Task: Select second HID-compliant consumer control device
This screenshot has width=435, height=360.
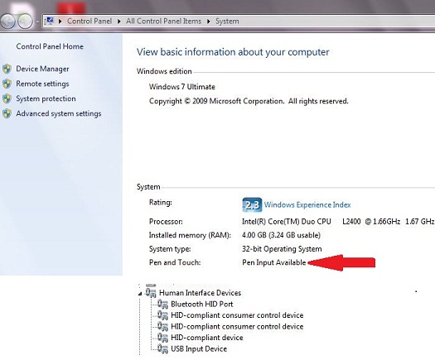Action: [x=237, y=326]
